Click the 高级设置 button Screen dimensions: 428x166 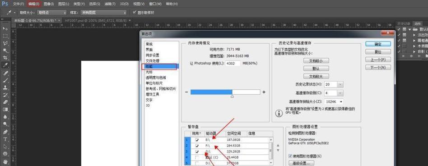coord(301,163)
